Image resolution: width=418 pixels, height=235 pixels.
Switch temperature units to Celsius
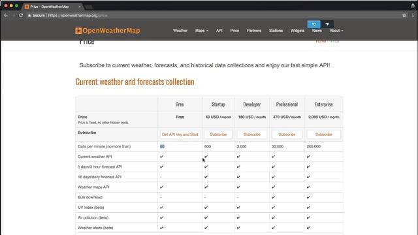click(313, 24)
